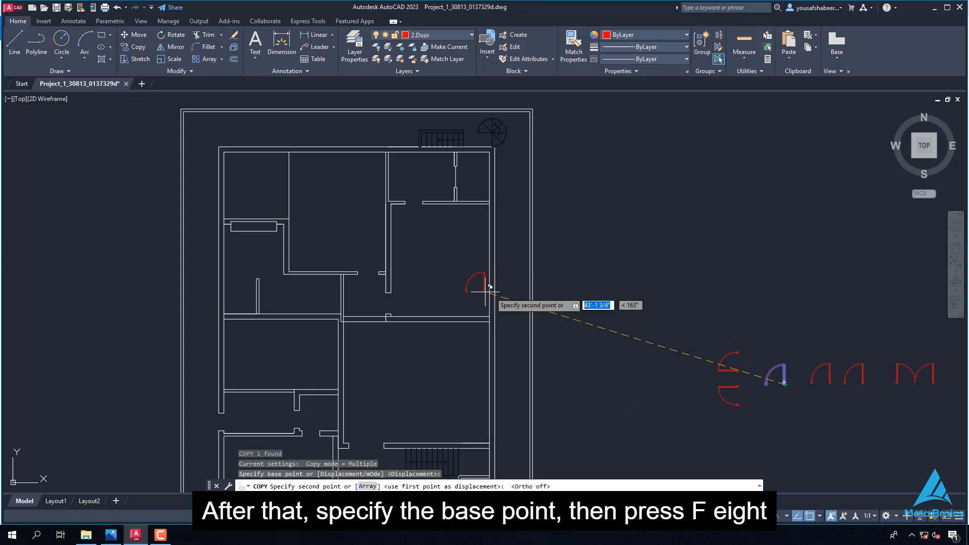Toggle the unlock padlock on layer 2.Door
Screen dimensions: 969x545
point(396,34)
